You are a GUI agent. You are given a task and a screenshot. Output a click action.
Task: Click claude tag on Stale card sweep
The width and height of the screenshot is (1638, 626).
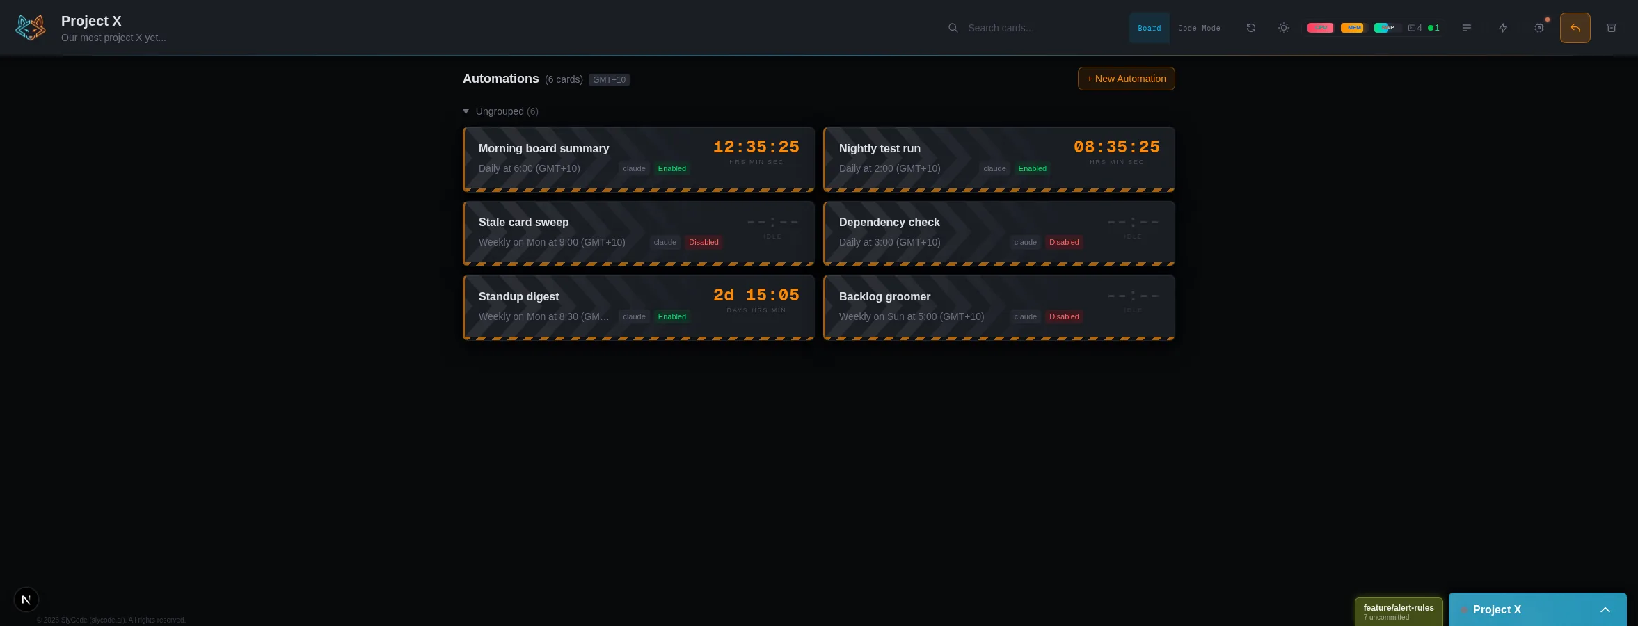coord(665,242)
